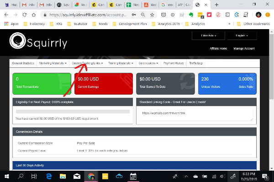Viewport: 274px width, 182px height.
Task: Open a new browser tab
Action: [x=216, y=5]
